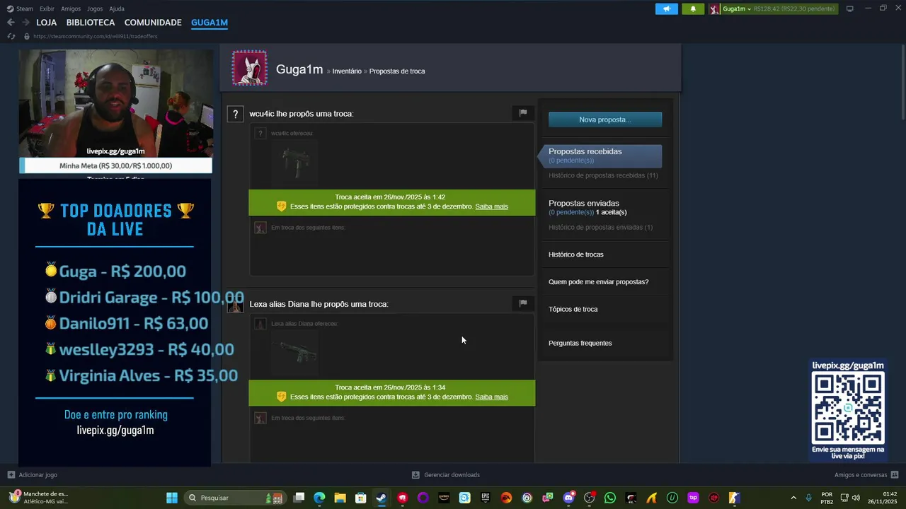906x509 pixels.
Task: Open the Inventário breadcrumb link
Action: pos(347,71)
